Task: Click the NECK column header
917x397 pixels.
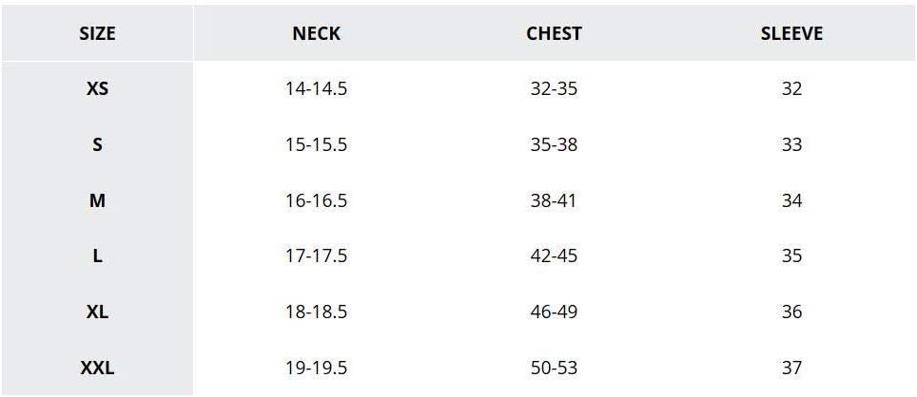Action: (317, 34)
